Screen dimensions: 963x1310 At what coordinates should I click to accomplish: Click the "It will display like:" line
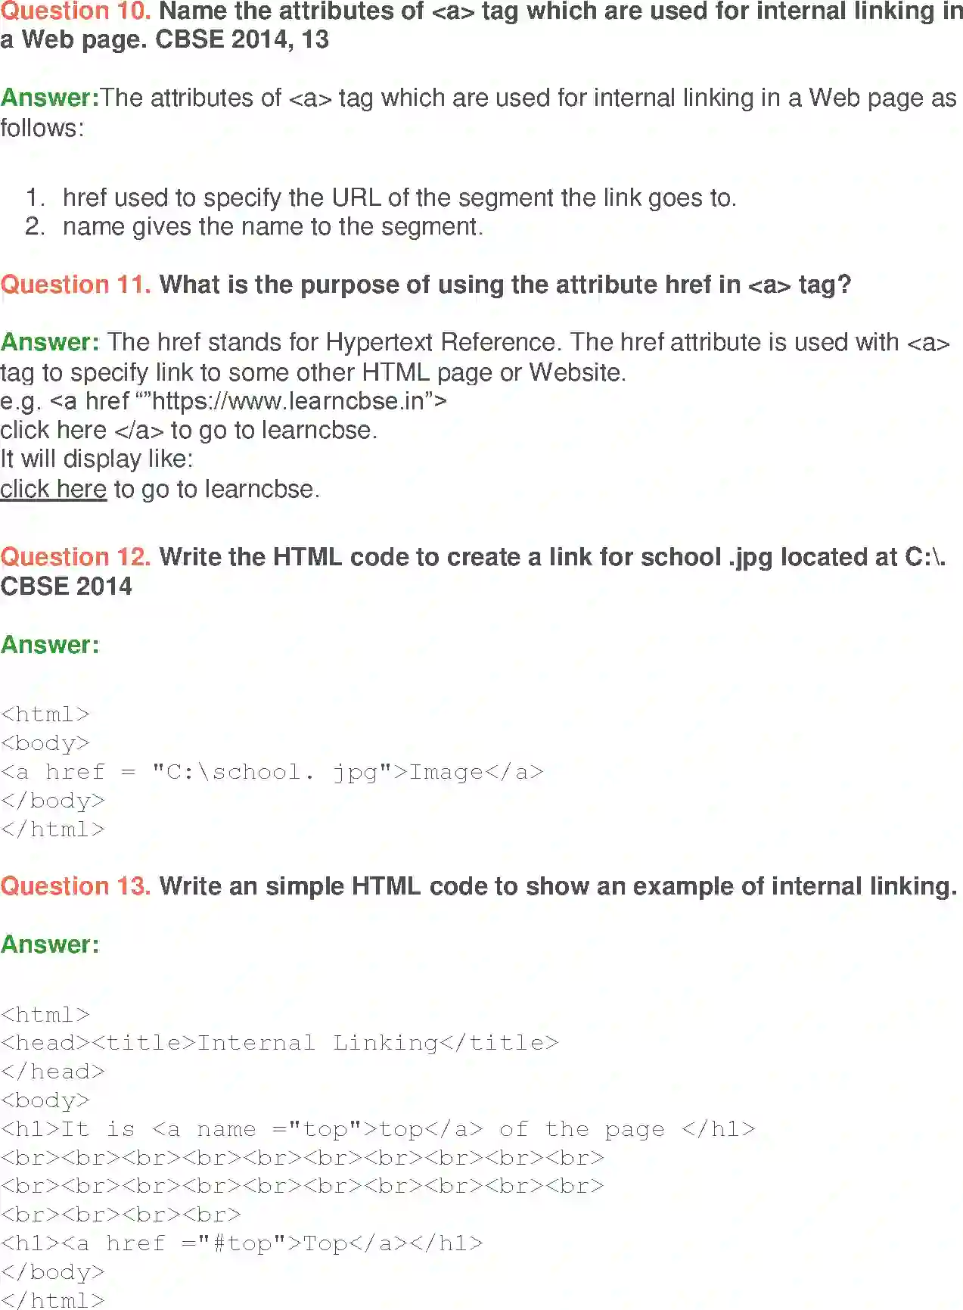coord(97,459)
